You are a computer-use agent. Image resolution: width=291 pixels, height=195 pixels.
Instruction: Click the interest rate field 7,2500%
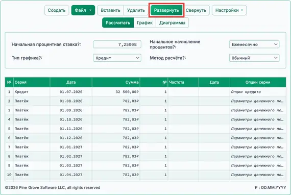(x=117, y=44)
